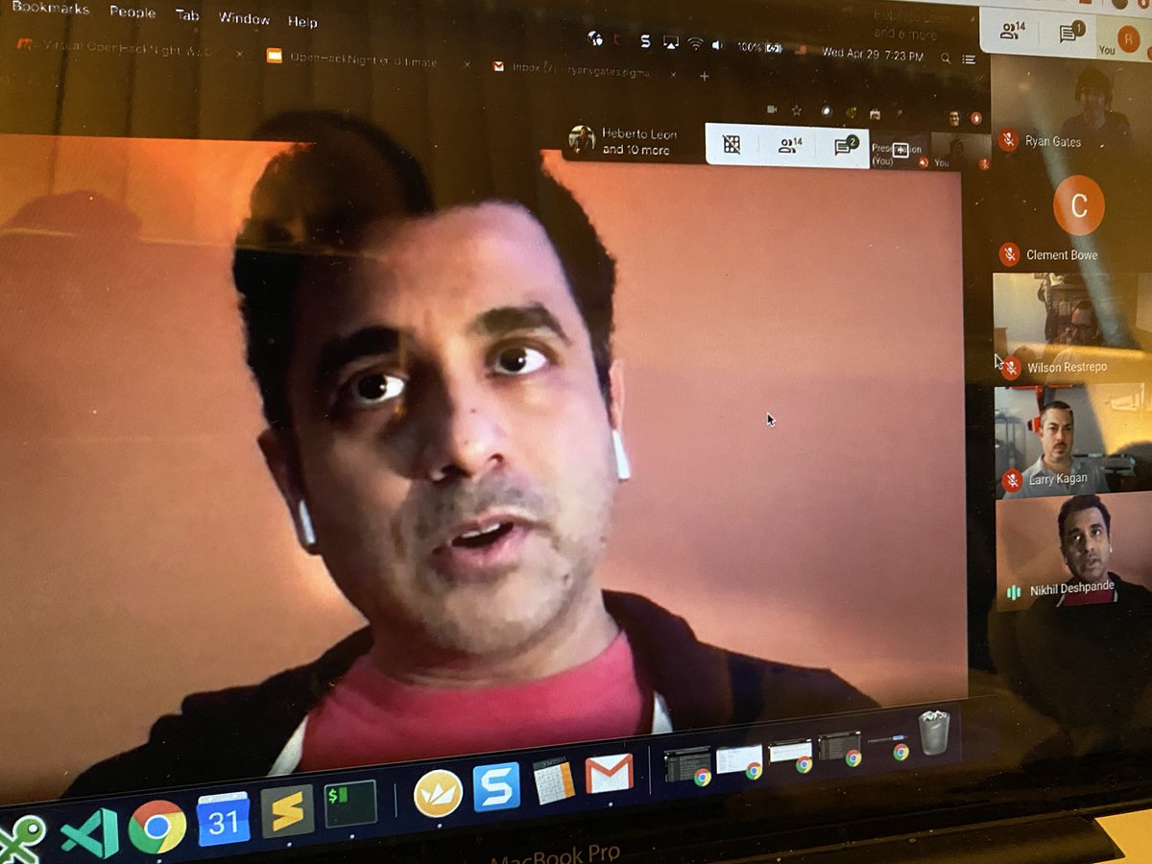Open chat with badge 2 in shared toolbar
Screen dimensions: 1152x864
click(845, 147)
